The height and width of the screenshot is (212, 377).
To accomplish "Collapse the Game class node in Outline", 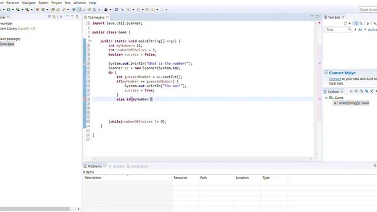I will tap(326, 98).
